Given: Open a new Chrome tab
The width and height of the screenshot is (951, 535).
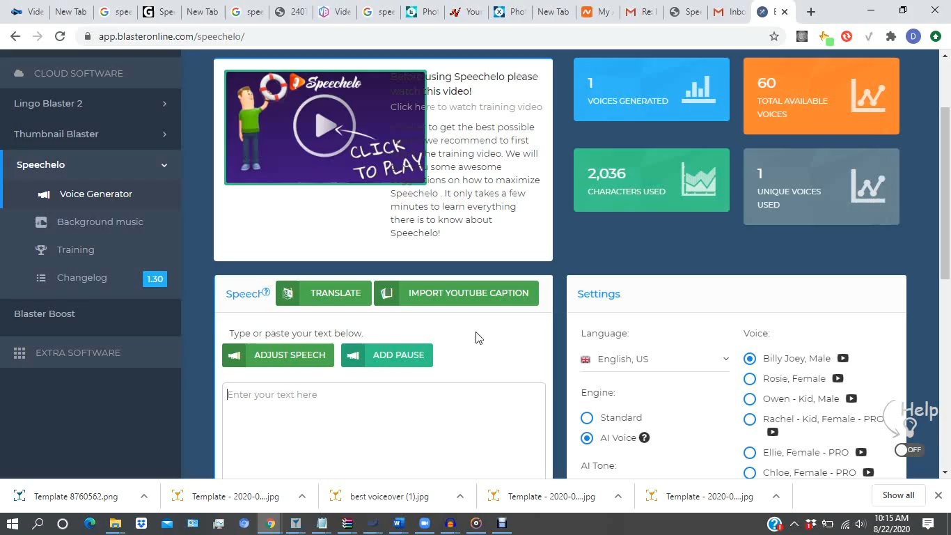Looking at the screenshot, I should pos(811,12).
